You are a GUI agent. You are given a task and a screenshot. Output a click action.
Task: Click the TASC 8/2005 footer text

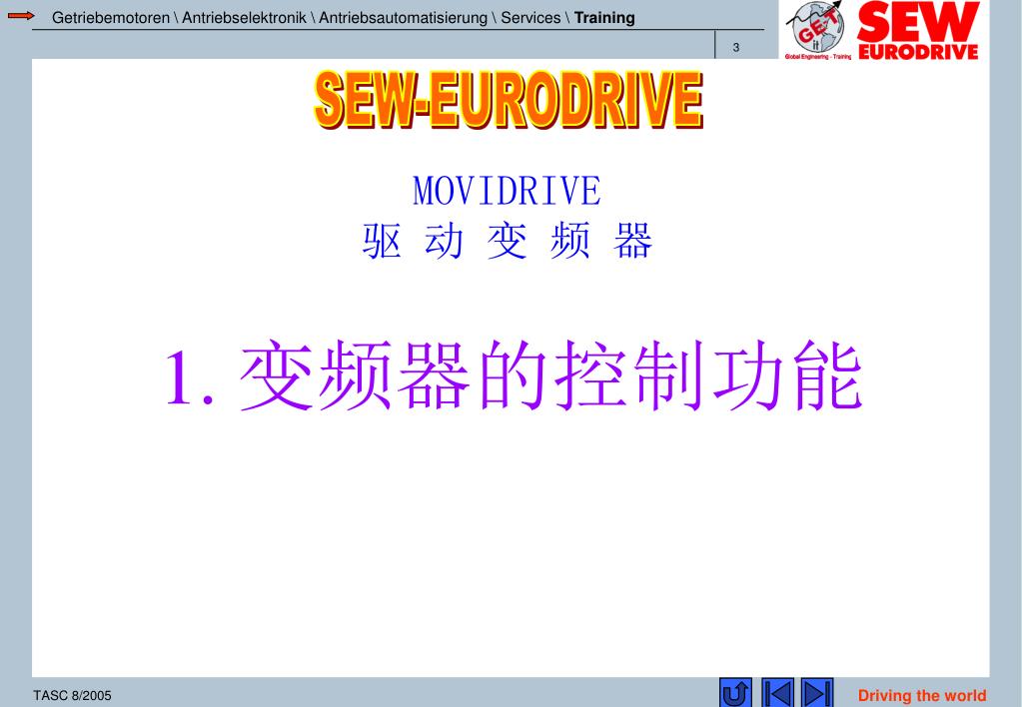72,696
